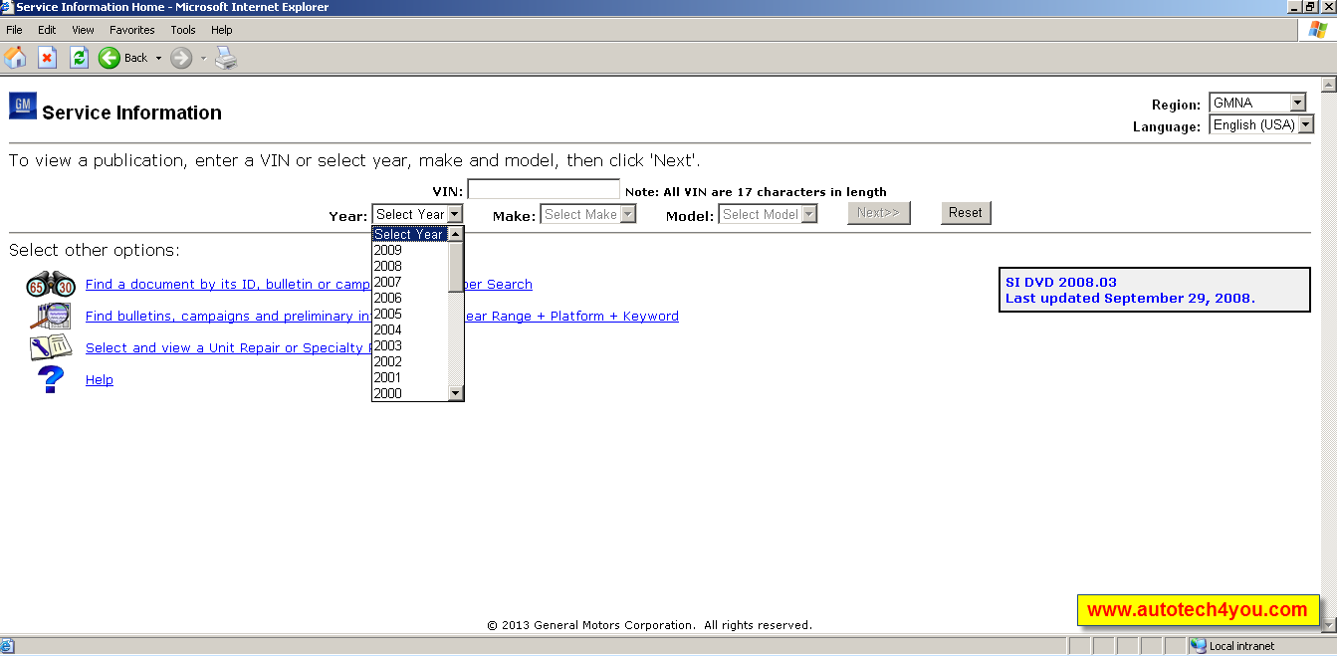The width and height of the screenshot is (1337, 656).
Task: Choose 2004 from the year list
Action: click(410, 329)
